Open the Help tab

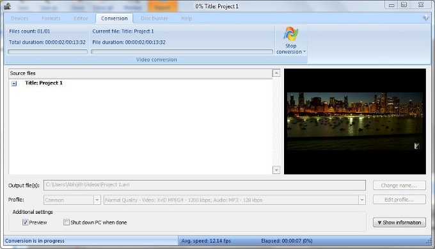pyautogui.click(x=186, y=19)
